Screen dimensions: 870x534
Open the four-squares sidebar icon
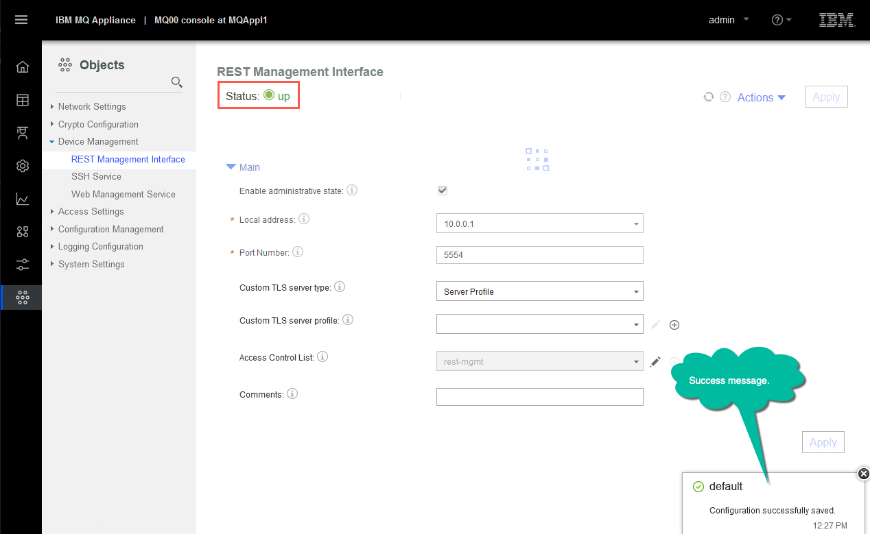pos(23,232)
